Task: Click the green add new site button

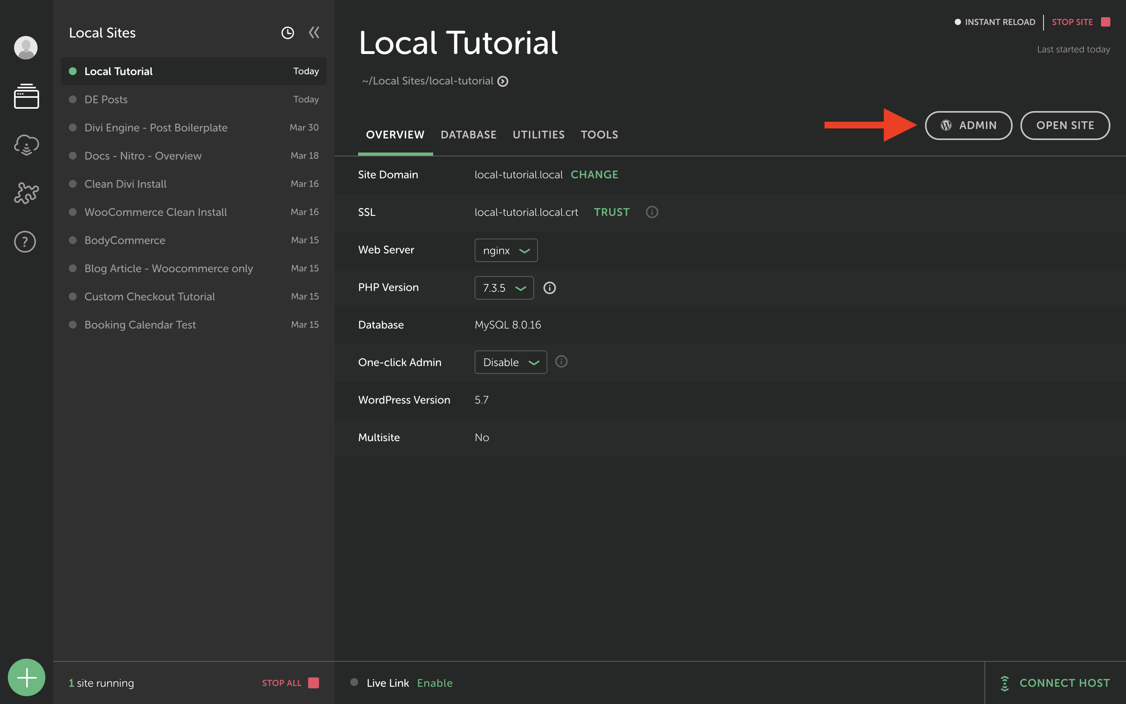Action: tap(27, 677)
